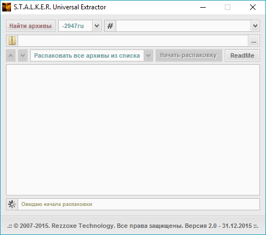Open the Распаковать все архивы из списка dropdown
The image size is (266, 235).
[148, 55]
